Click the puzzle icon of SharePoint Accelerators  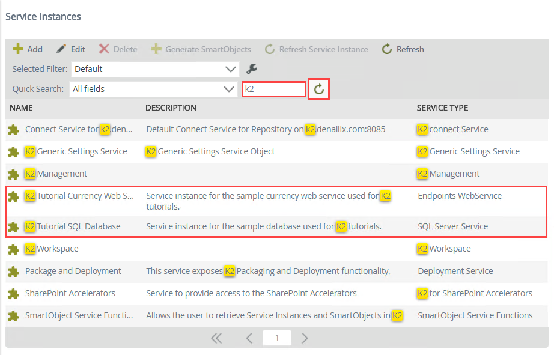tap(13, 294)
